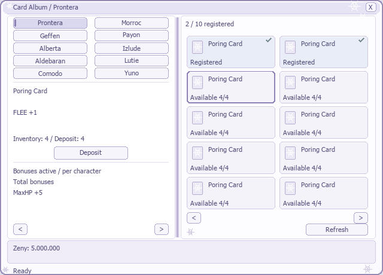Click the card icon in the highlighted Poring Card slot
This screenshot has width=383, height=275.
(x=197, y=82)
